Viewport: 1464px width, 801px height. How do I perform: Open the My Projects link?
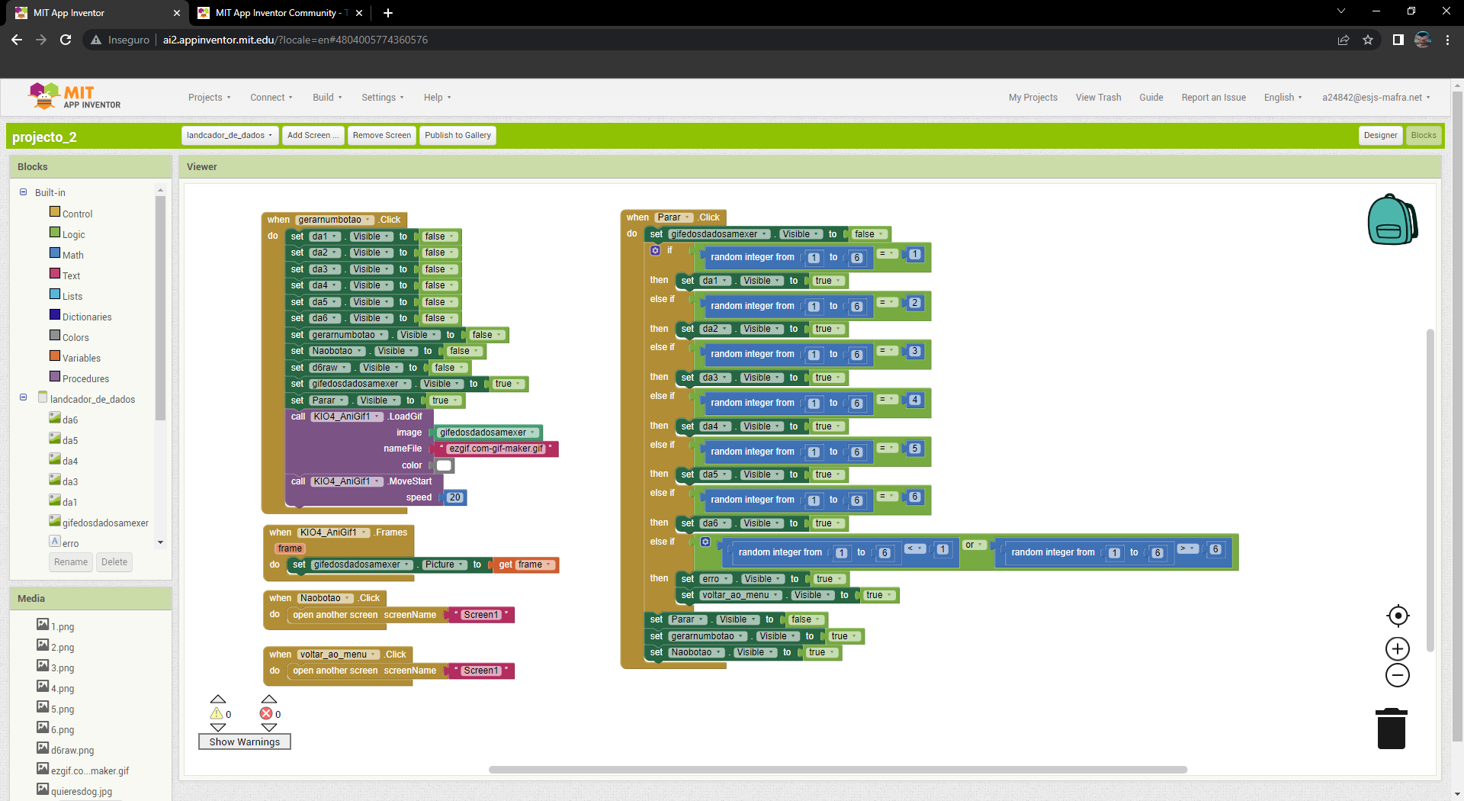(x=1032, y=98)
